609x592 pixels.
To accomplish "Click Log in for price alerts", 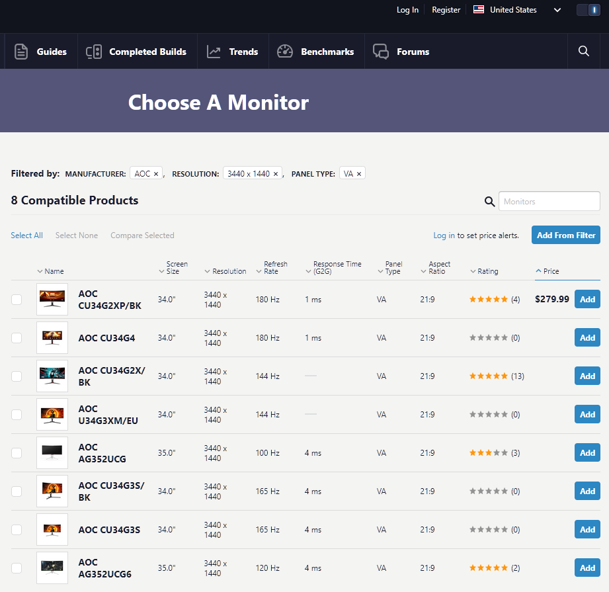I will pyautogui.click(x=444, y=235).
